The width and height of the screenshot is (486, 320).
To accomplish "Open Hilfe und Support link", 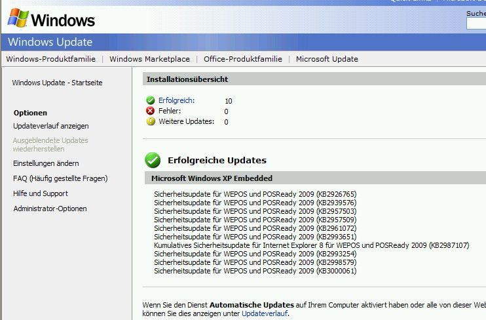I will coord(41,193).
